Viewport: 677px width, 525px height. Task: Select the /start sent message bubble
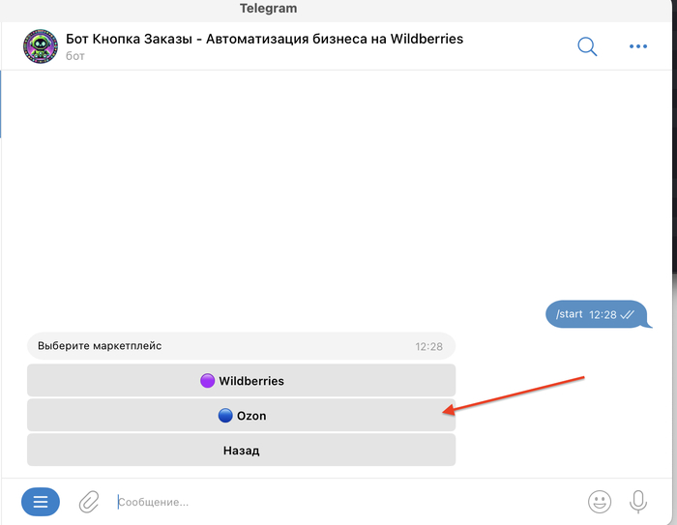(x=598, y=314)
